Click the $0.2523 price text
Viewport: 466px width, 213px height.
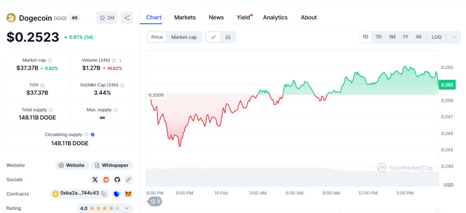tap(33, 37)
